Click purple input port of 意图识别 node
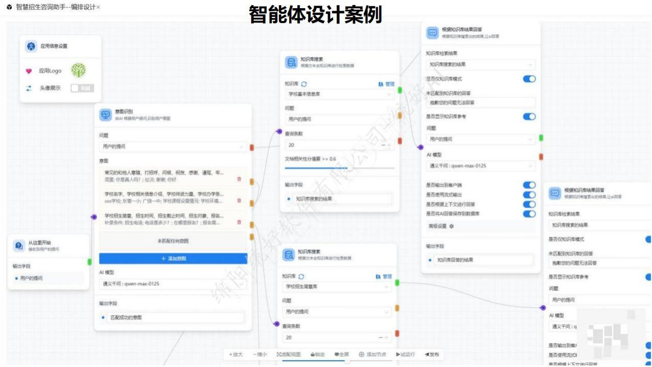This screenshot has width=652, height=367. click(x=94, y=217)
